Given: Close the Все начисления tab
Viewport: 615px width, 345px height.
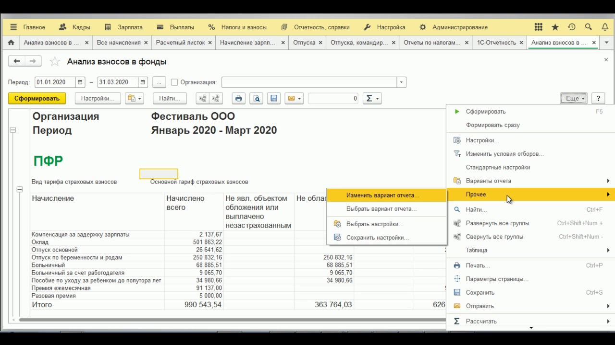Looking at the screenshot, I should pyautogui.click(x=147, y=43).
